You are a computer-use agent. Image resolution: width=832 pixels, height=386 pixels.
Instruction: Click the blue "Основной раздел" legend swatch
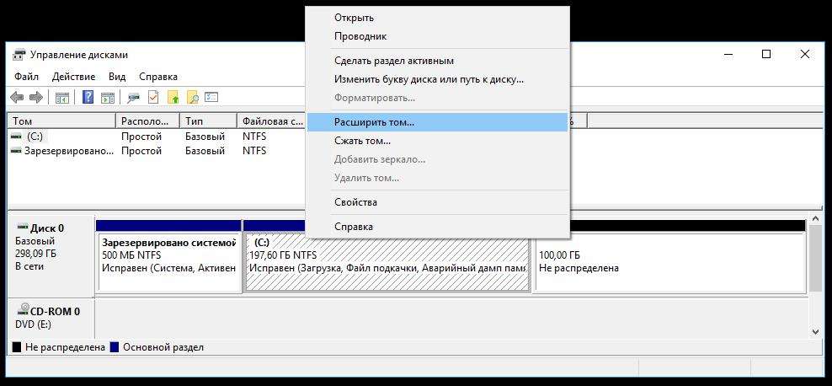[115, 347]
